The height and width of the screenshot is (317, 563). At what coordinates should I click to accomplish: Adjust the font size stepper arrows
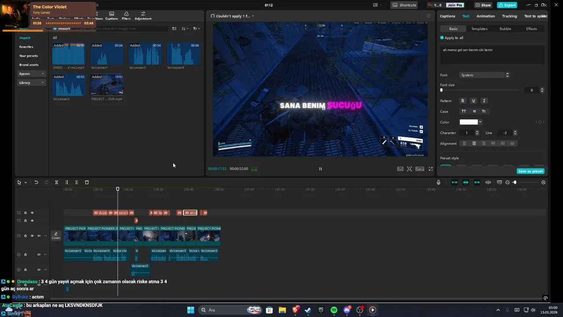tap(542, 90)
